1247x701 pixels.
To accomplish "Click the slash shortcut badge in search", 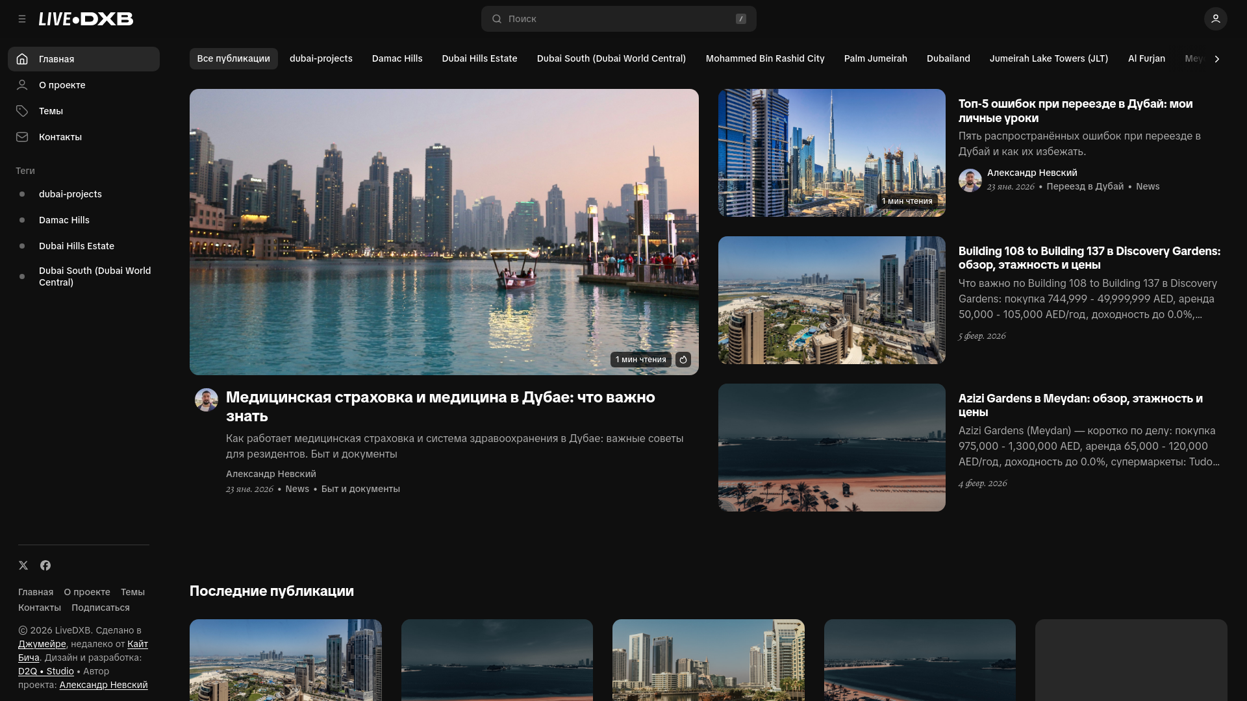I will [741, 19].
